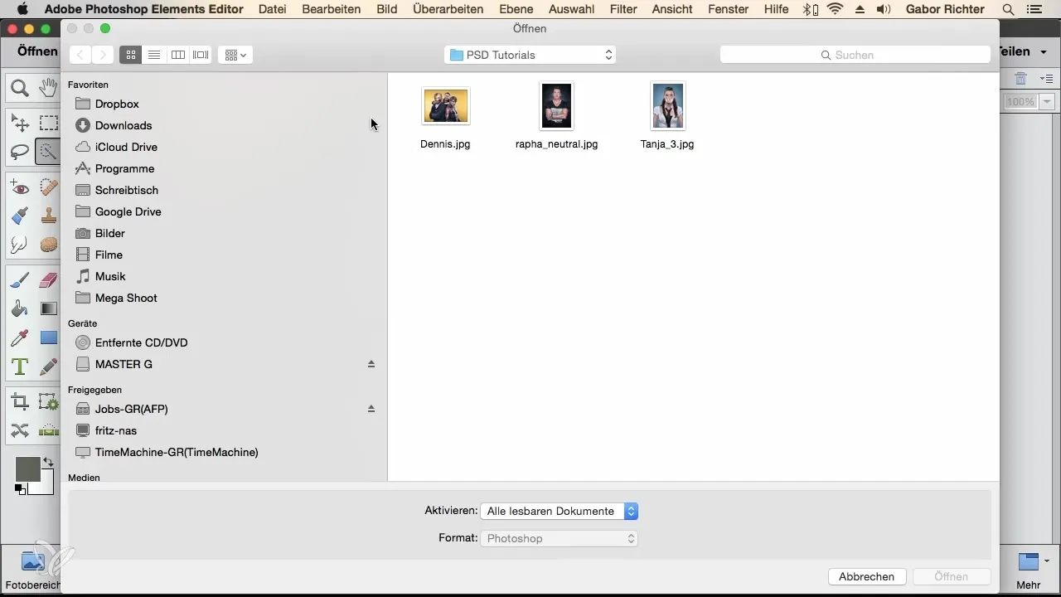1061x597 pixels.
Task: Select the Blur tool droplet icon
Action: [20, 245]
